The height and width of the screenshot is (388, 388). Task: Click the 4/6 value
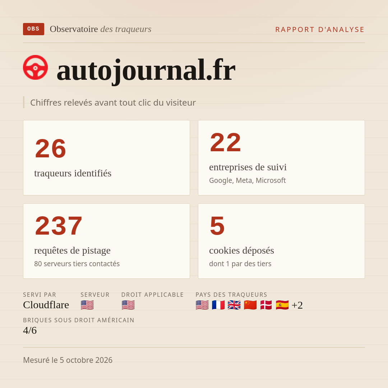click(x=30, y=331)
